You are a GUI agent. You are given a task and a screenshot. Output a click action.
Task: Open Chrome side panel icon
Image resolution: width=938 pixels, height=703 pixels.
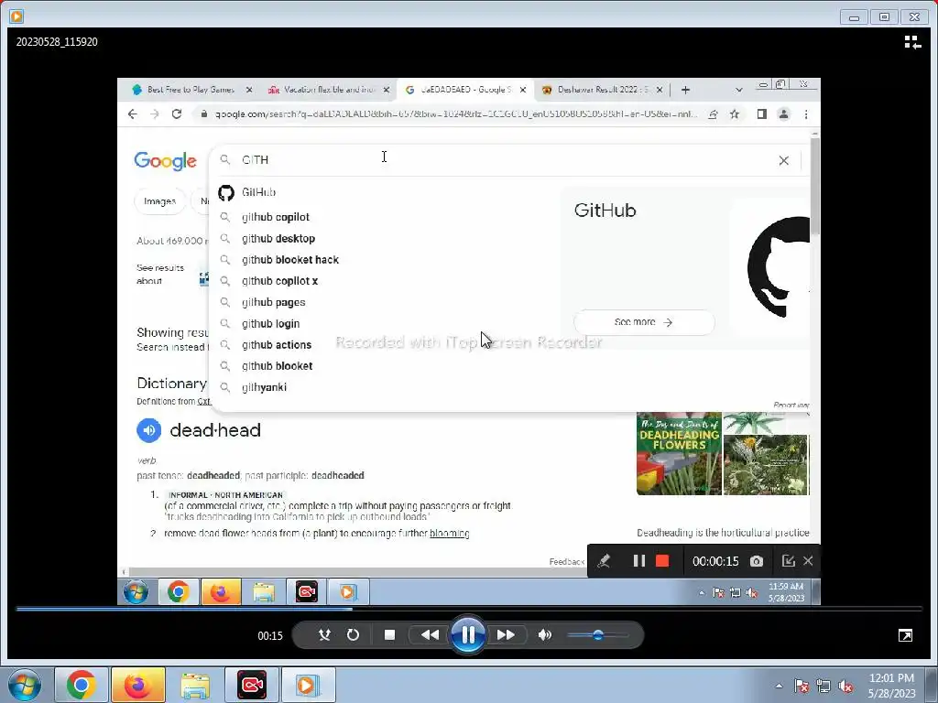tap(761, 114)
